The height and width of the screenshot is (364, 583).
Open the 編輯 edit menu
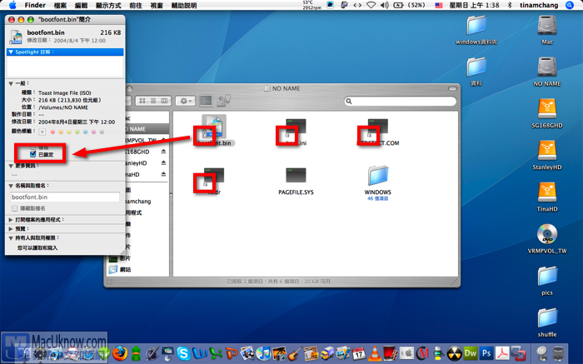click(81, 5)
